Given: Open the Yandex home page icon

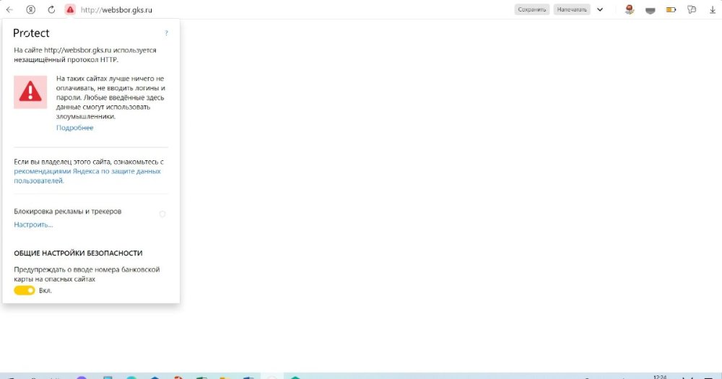Looking at the screenshot, I should tap(31, 9).
